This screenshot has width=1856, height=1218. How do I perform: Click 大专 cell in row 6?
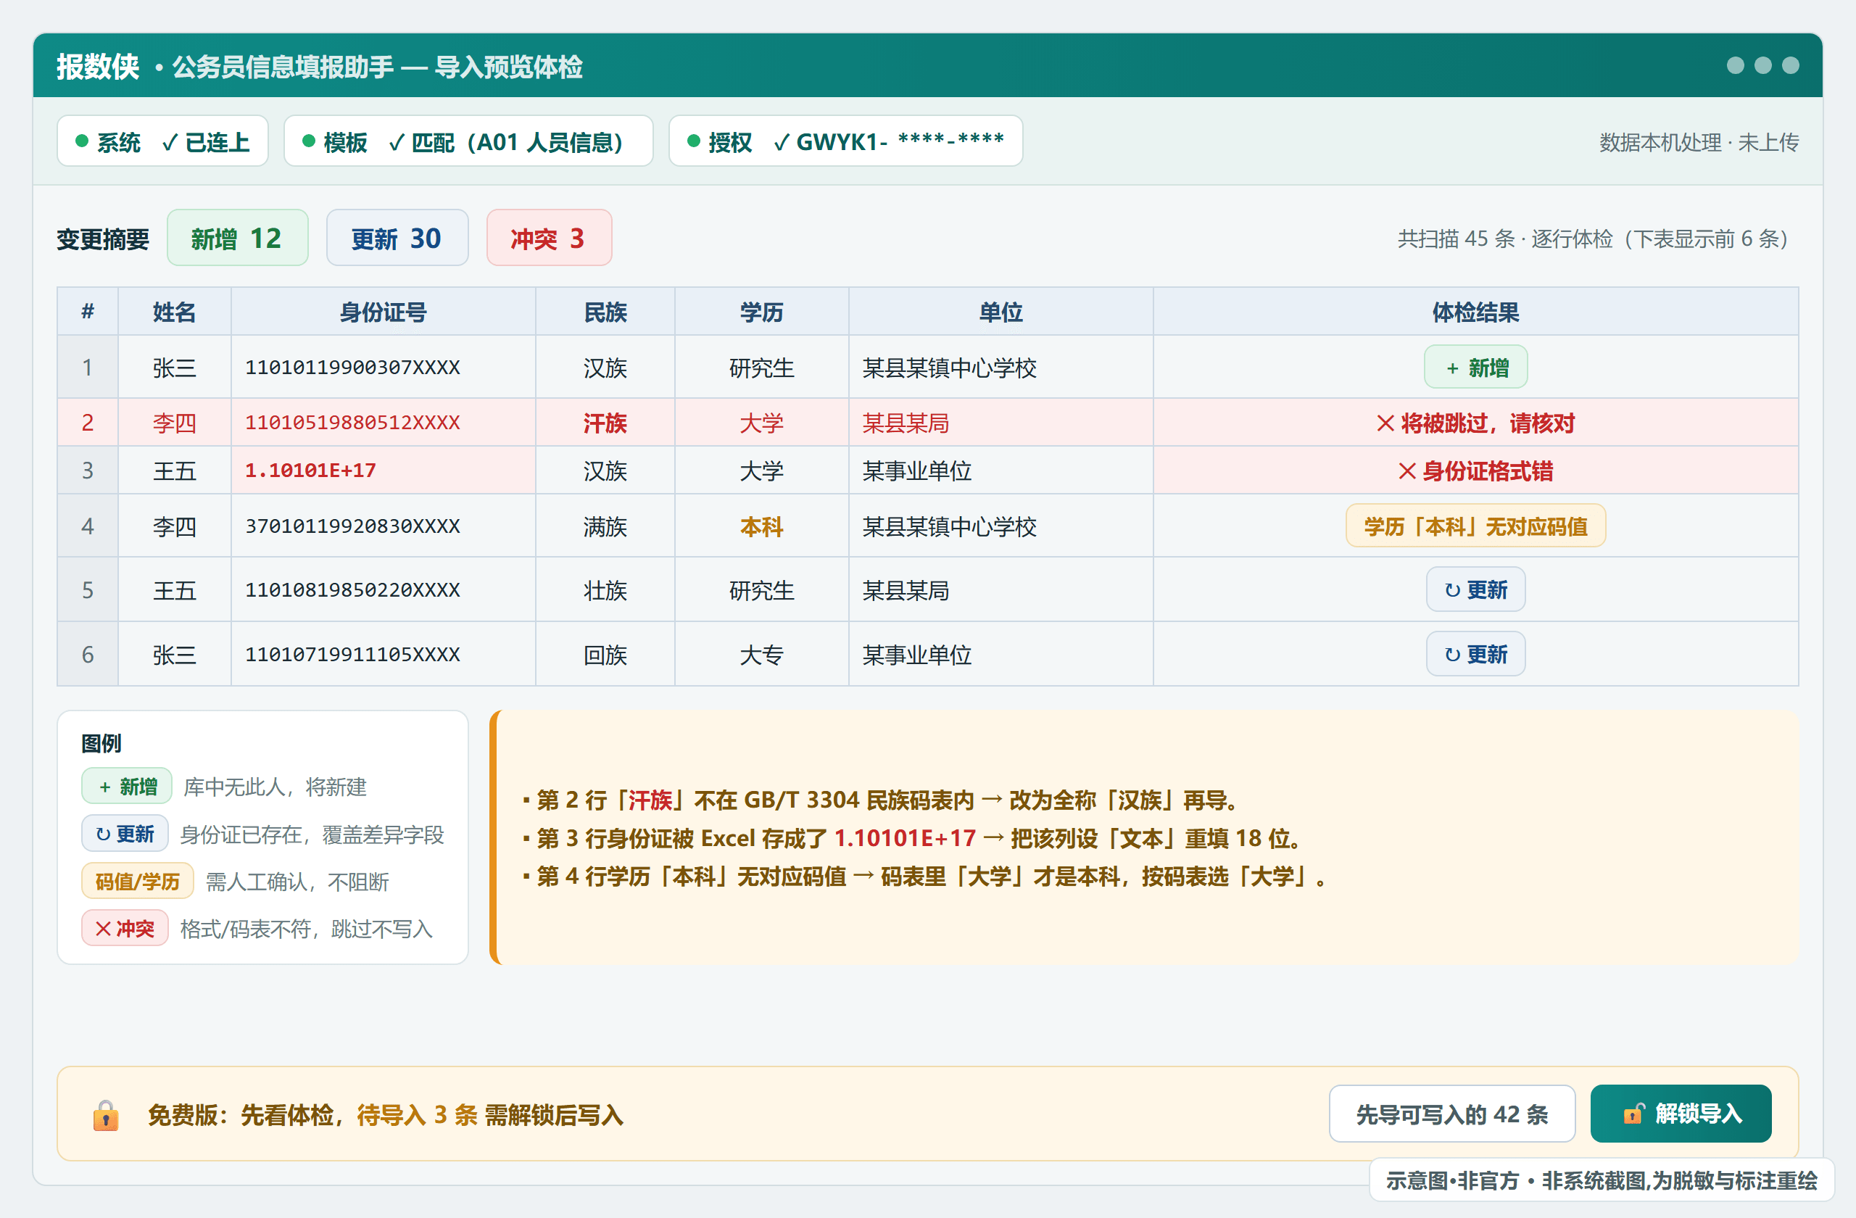[x=761, y=654]
